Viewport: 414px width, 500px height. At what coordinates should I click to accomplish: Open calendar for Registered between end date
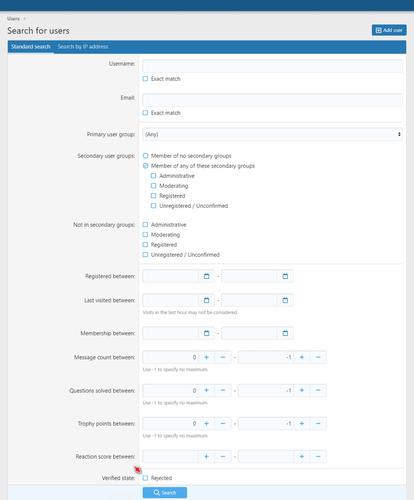(285, 276)
